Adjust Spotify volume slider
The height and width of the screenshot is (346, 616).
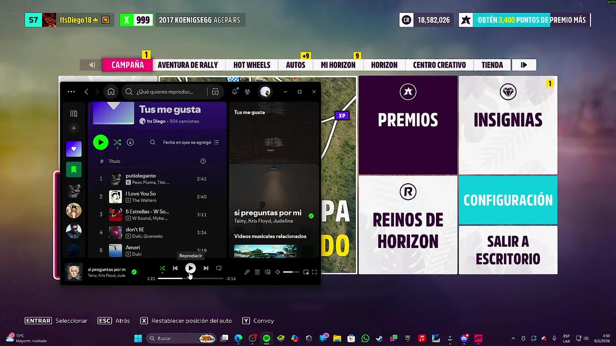tap(291, 272)
